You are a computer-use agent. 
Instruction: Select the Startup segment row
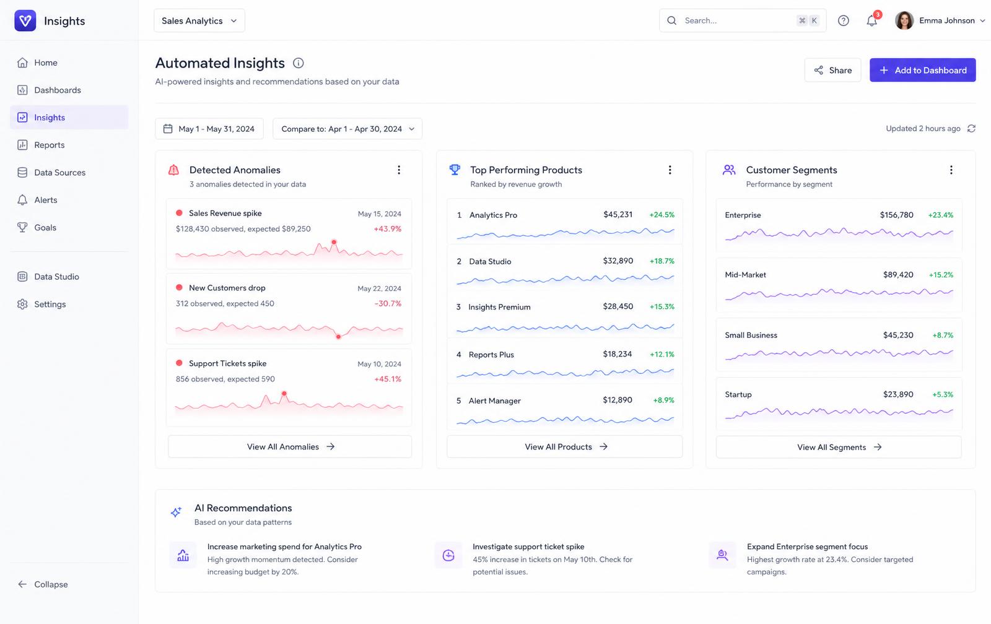pos(839,404)
